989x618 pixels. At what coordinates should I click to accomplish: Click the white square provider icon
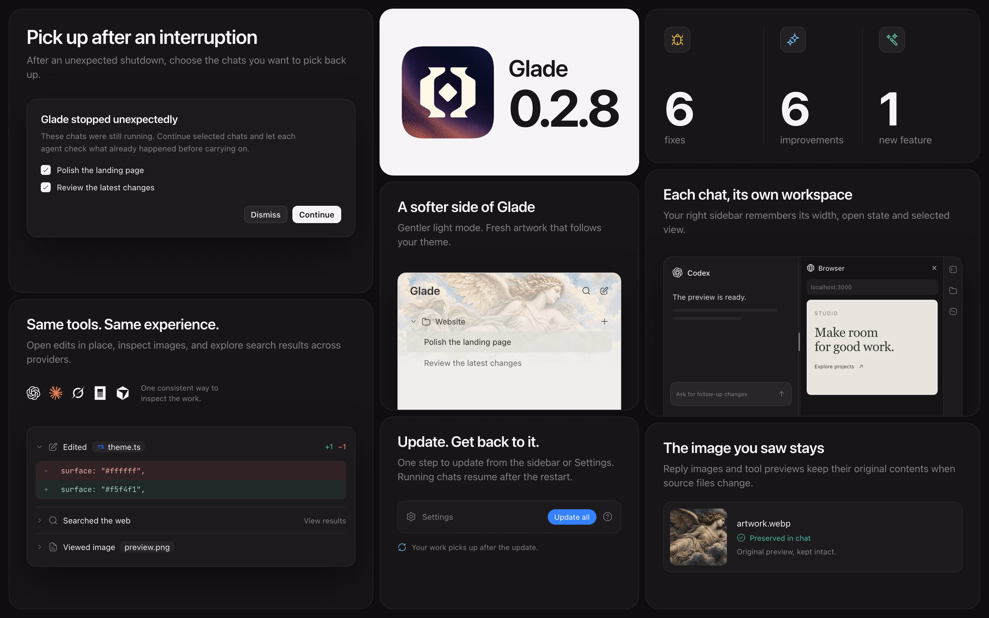click(x=100, y=393)
